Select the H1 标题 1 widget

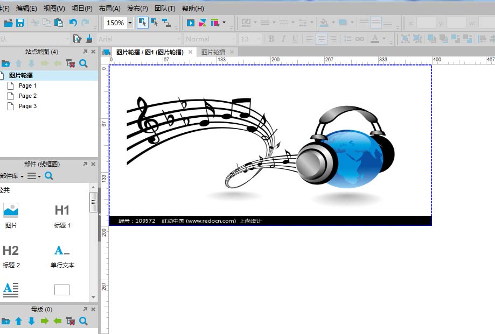pyautogui.click(x=62, y=216)
